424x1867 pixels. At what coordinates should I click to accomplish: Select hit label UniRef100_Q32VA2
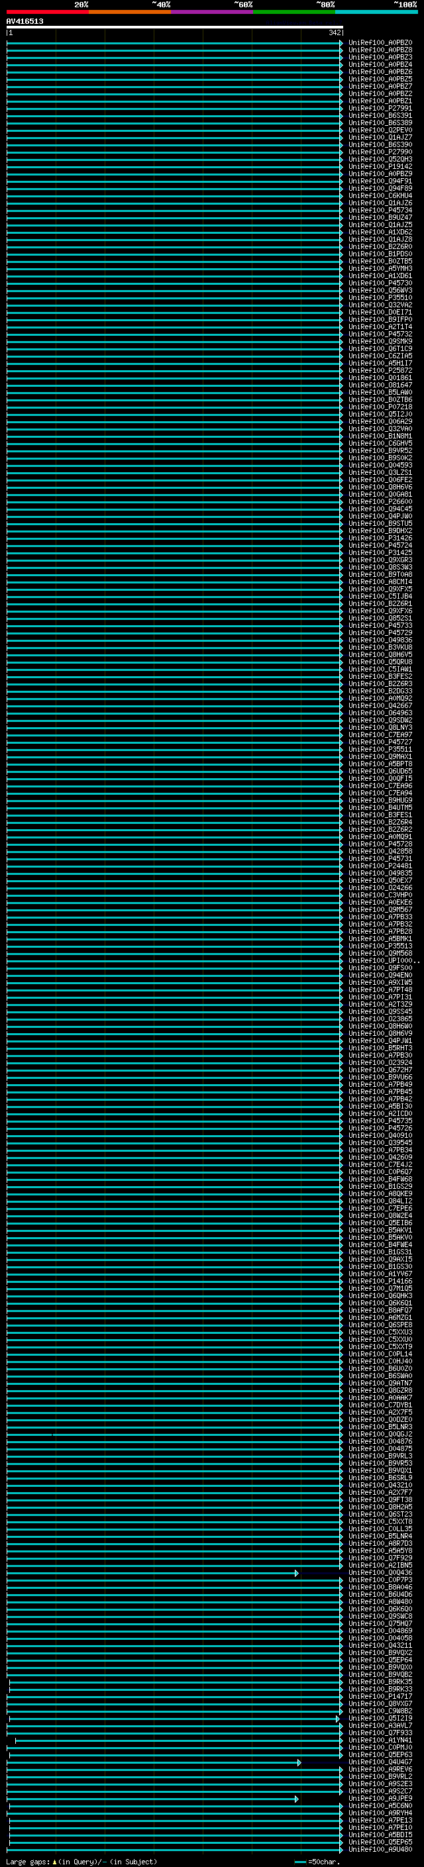[x=380, y=305]
